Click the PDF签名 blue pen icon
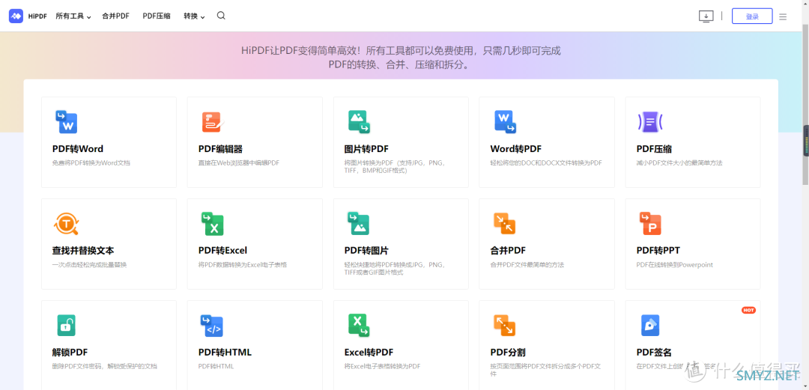Screen dimensions: 809x390 pyautogui.click(x=650, y=326)
